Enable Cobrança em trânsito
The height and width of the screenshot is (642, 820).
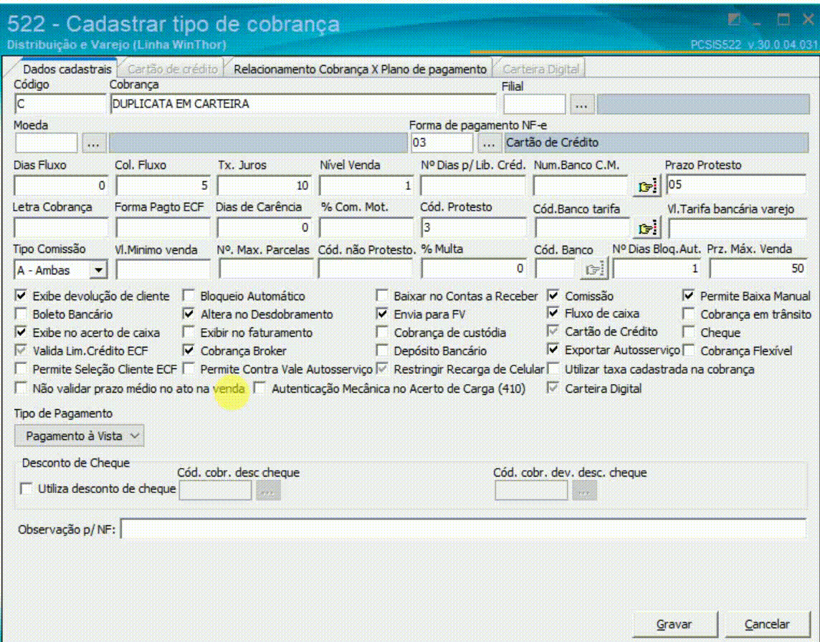[x=688, y=315]
